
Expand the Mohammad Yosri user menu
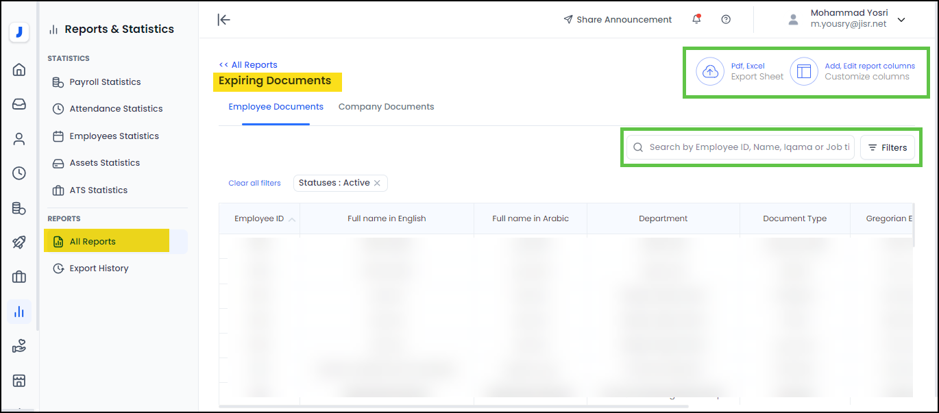tap(901, 20)
